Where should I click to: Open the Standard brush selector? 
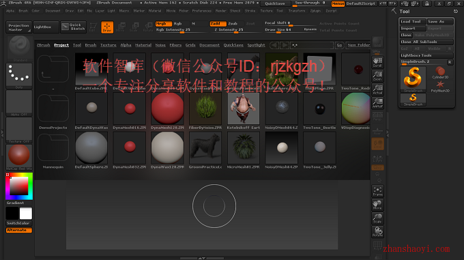[x=19, y=48]
